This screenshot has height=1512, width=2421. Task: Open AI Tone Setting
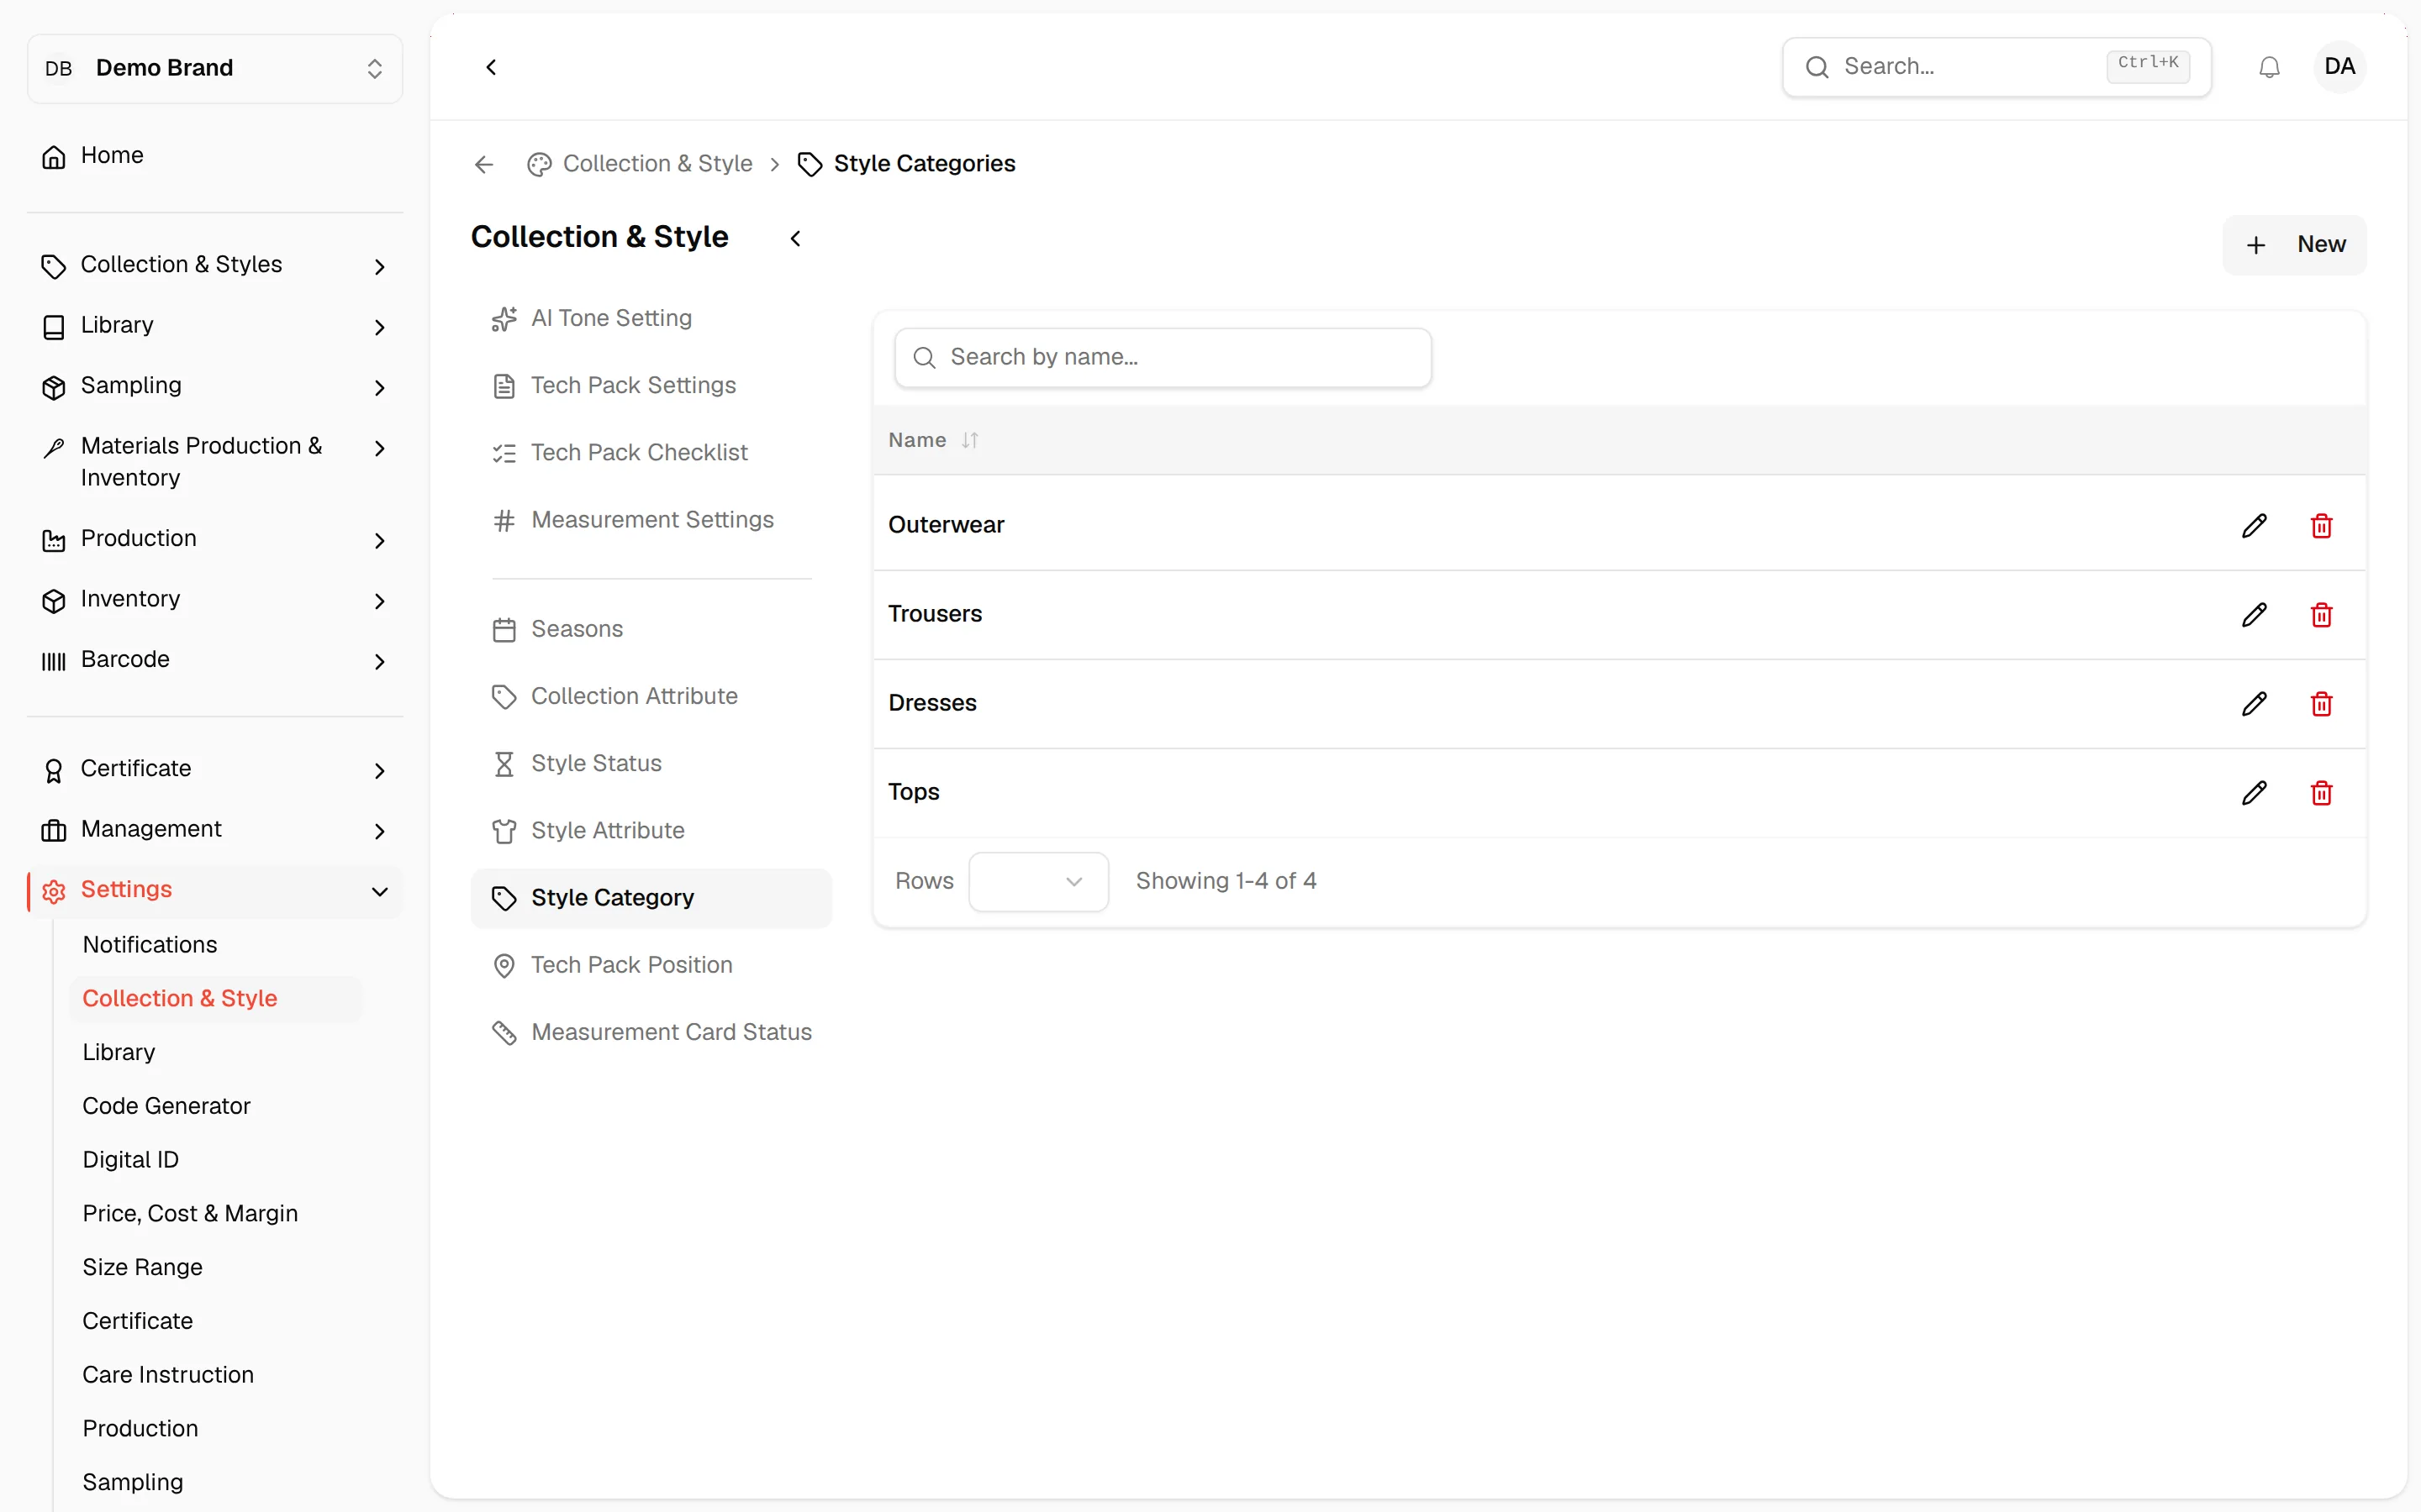coord(651,318)
